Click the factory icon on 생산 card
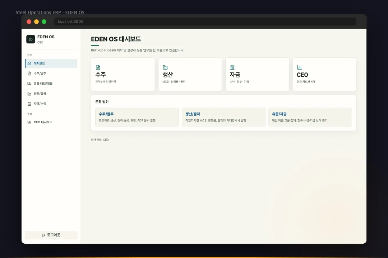The width and height of the screenshot is (388, 258). click(165, 67)
